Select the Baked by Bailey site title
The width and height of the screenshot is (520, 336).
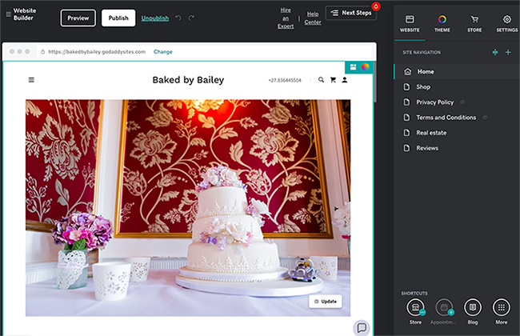coord(188,80)
